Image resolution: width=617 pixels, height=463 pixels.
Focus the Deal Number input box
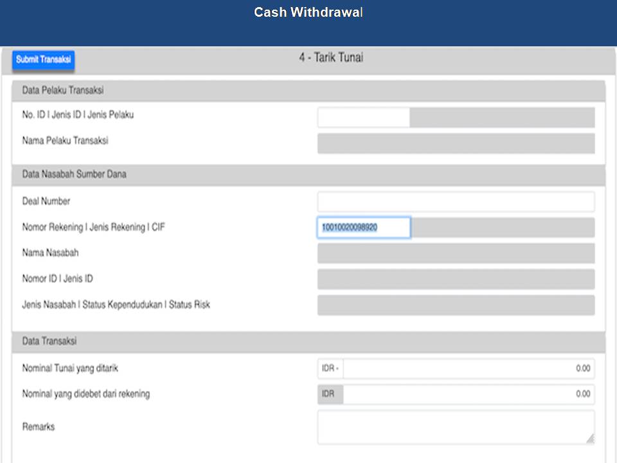[x=456, y=202]
